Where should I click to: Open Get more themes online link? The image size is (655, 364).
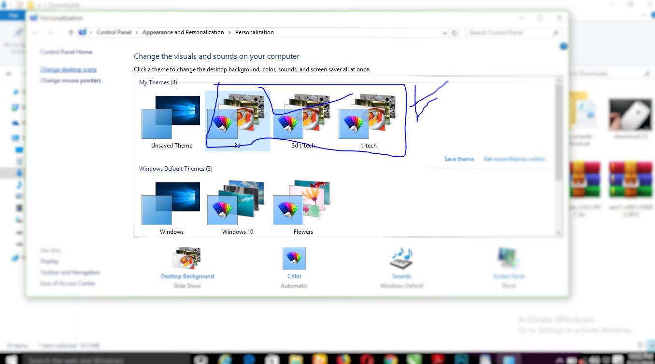tap(514, 159)
